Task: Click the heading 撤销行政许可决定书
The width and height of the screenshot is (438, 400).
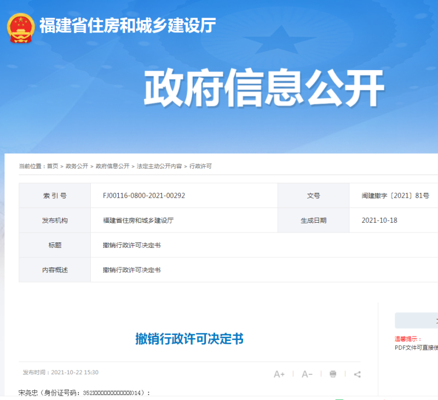Action: click(x=191, y=338)
